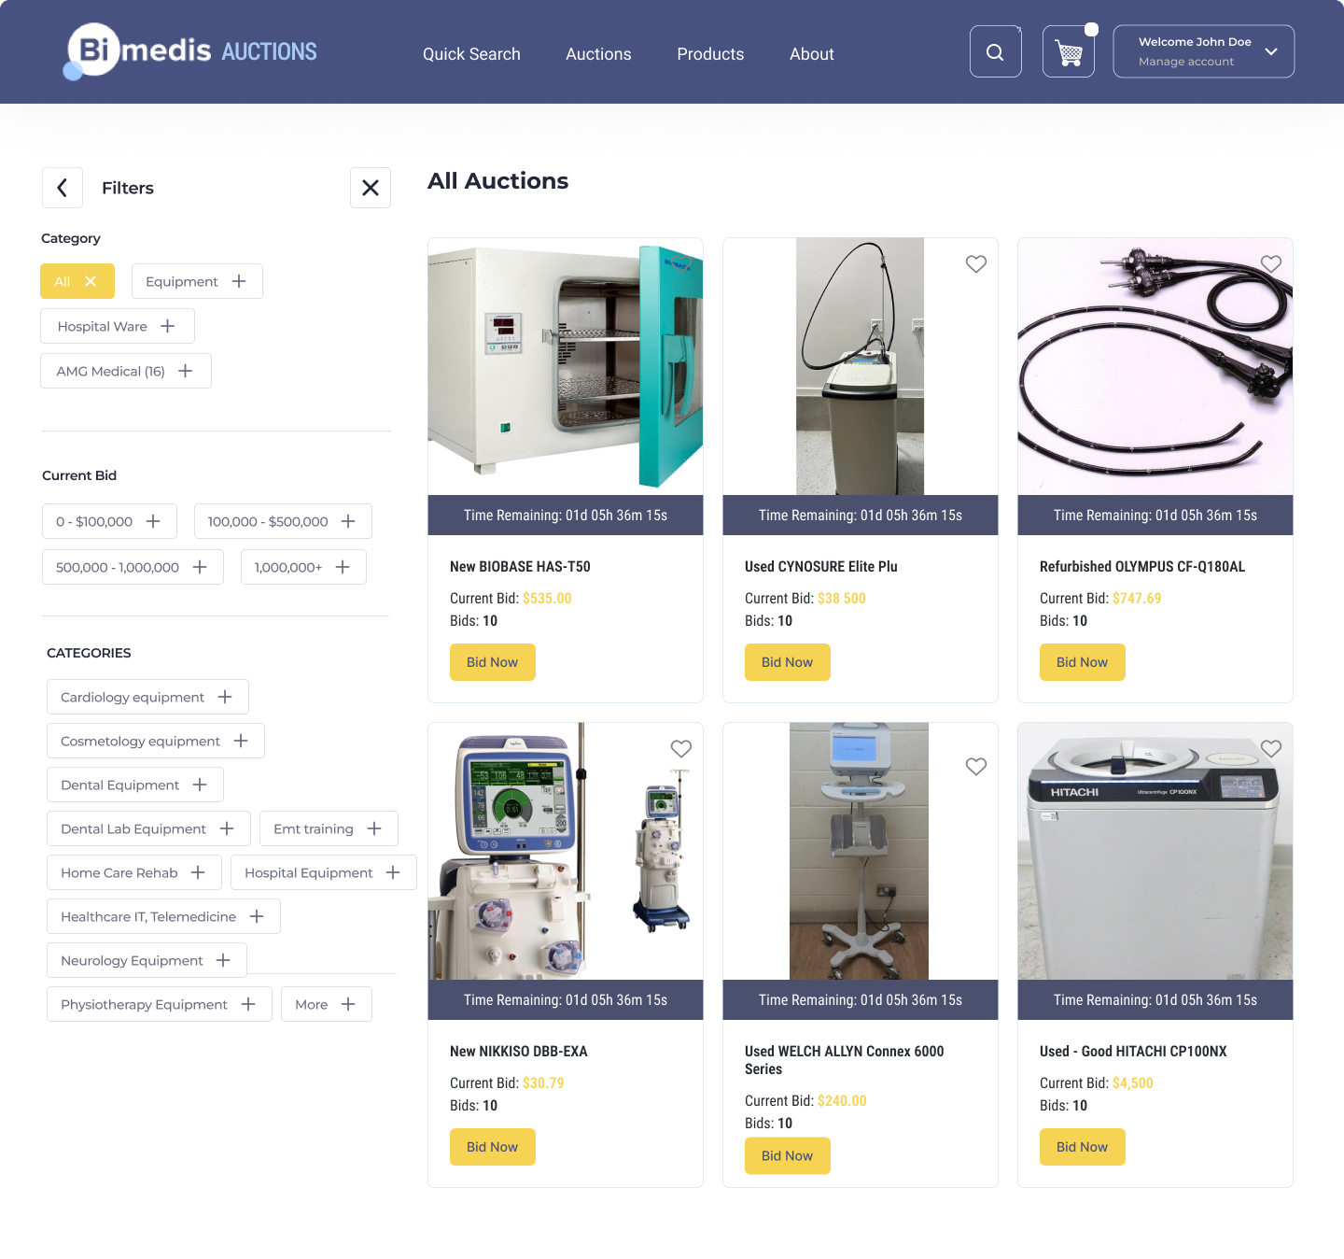Select the 500,000 - 1,000,000 bid range
Screen dimensions: 1344x1259
[133, 567]
